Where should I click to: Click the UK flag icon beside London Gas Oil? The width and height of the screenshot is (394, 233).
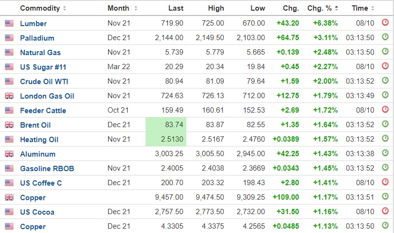9,96
